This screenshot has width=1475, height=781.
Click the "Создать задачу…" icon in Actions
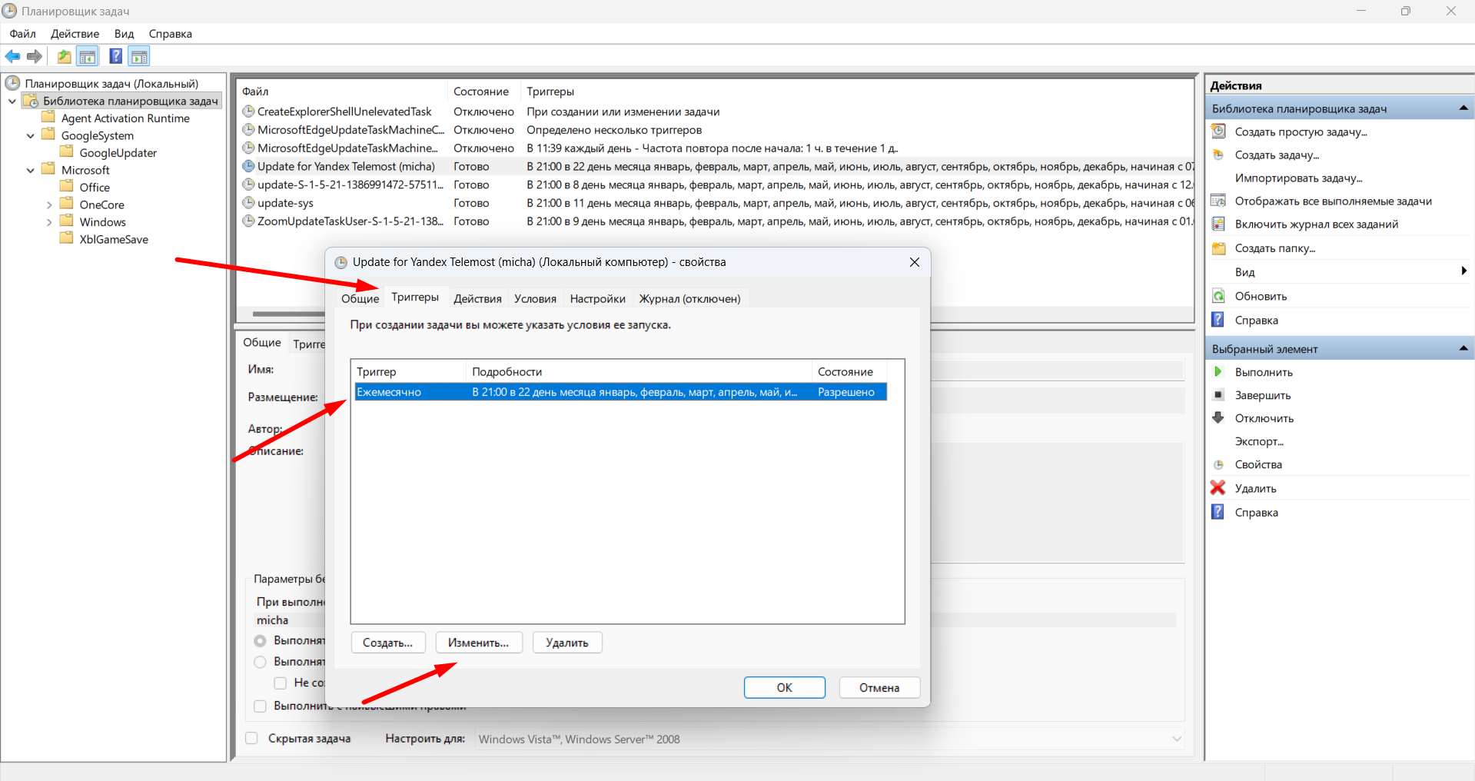click(1218, 155)
